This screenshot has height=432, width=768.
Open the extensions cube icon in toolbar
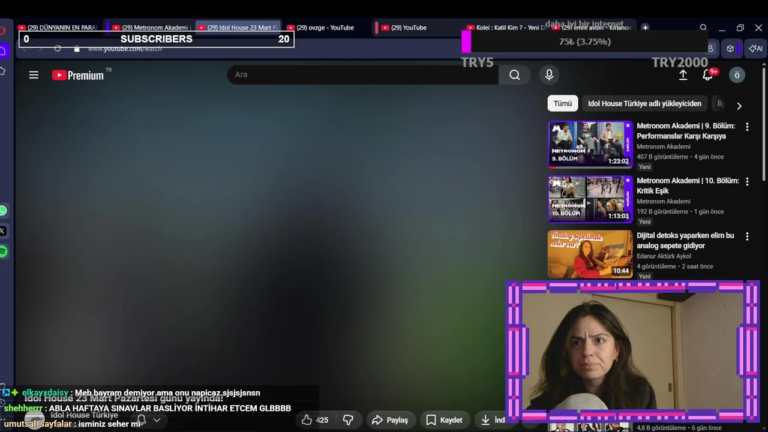click(730, 49)
